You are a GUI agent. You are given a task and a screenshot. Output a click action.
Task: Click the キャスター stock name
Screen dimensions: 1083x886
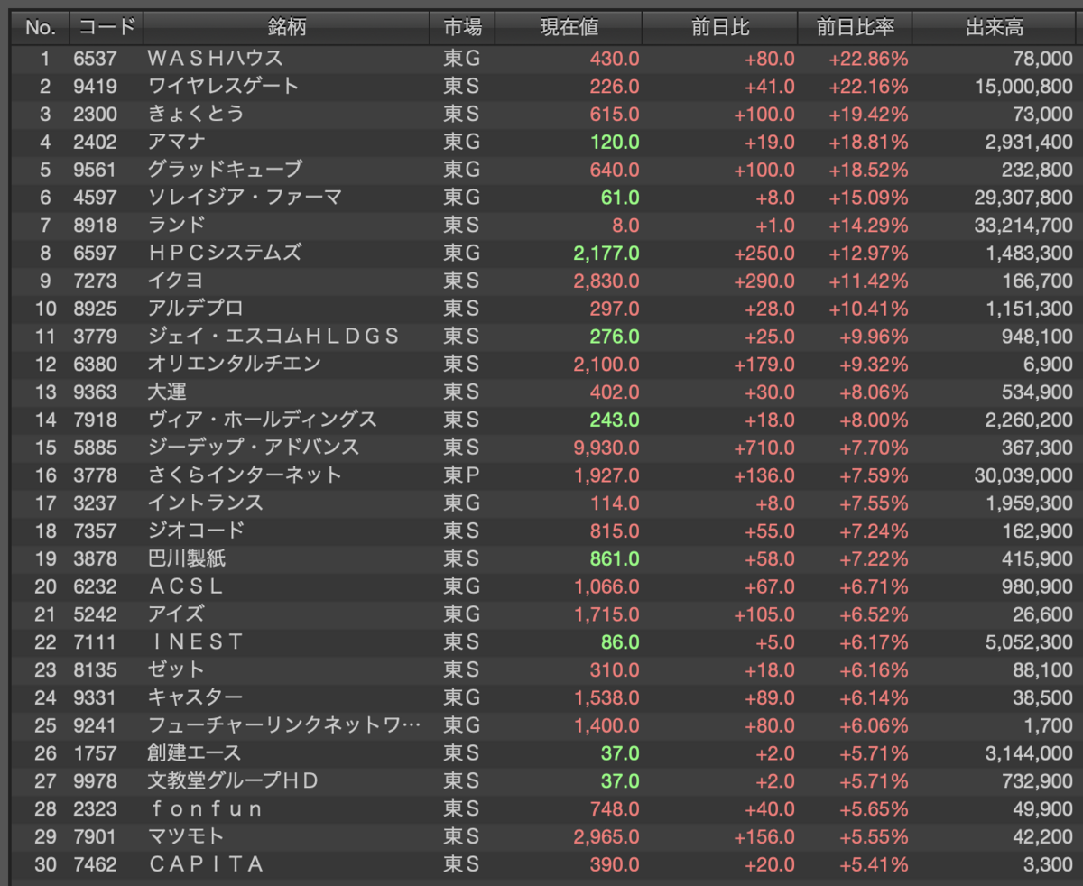coord(196,697)
